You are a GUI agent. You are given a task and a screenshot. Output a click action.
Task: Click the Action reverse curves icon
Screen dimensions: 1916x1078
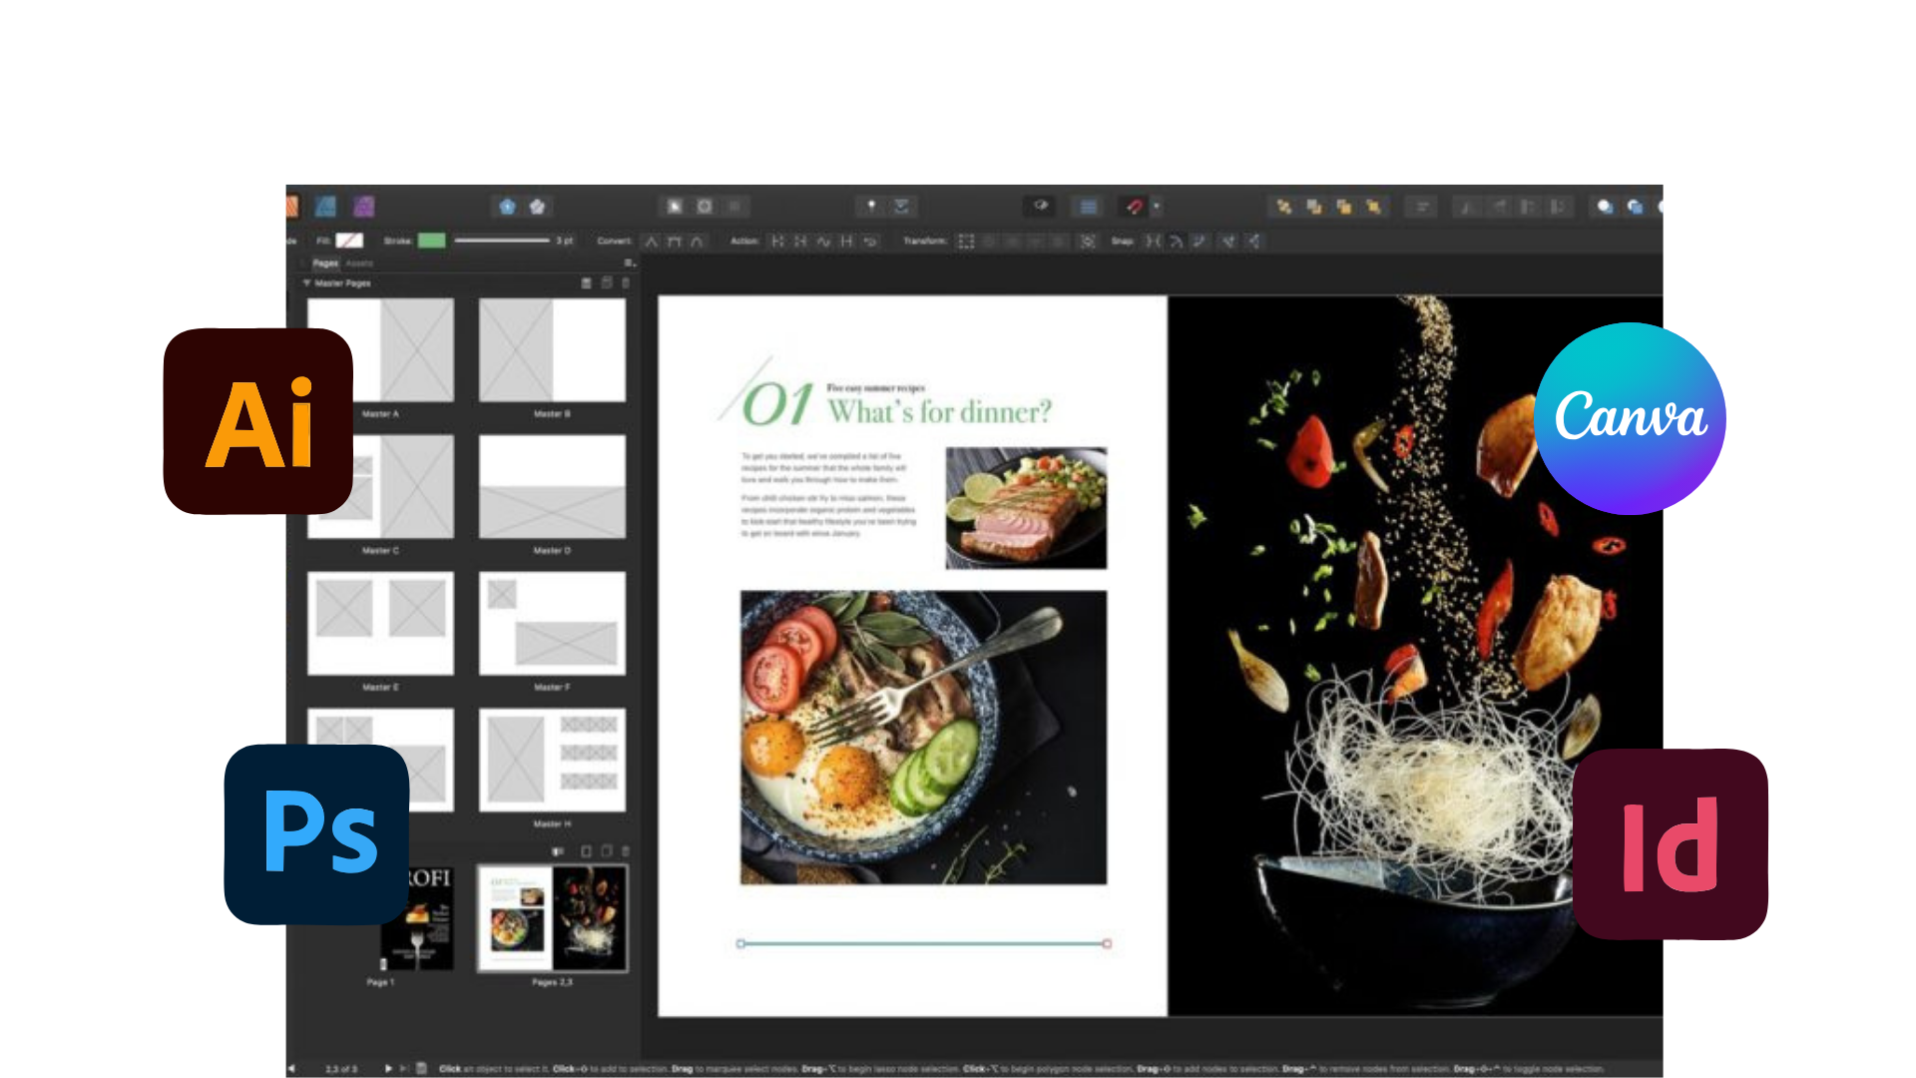(869, 242)
